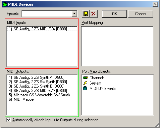Select the green Channels port map icon

[85, 78]
